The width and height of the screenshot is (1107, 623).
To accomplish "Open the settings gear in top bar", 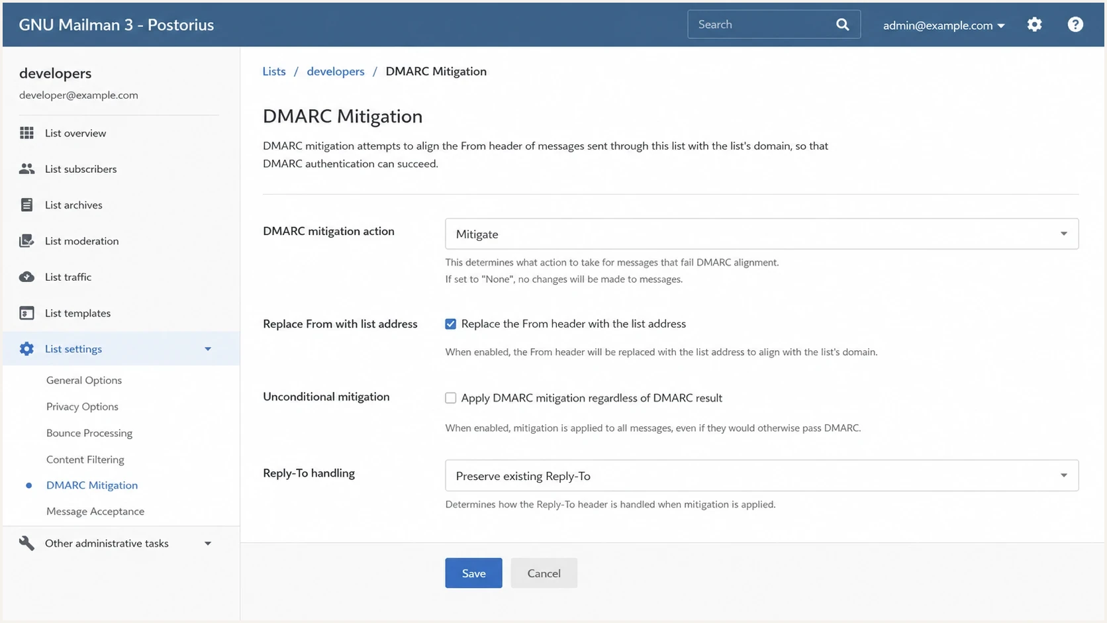I will pos(1034,24).
